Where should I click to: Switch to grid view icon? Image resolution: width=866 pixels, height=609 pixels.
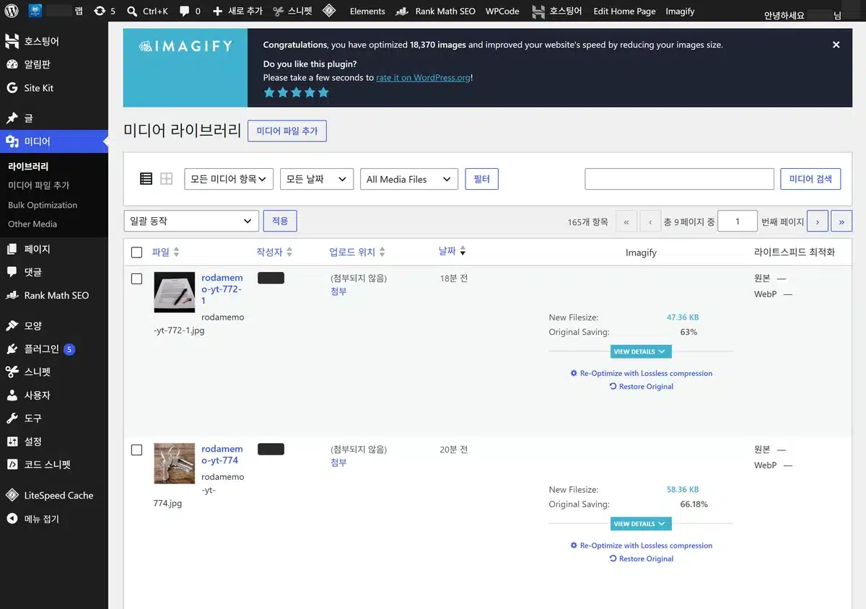[x=166, y=179]
